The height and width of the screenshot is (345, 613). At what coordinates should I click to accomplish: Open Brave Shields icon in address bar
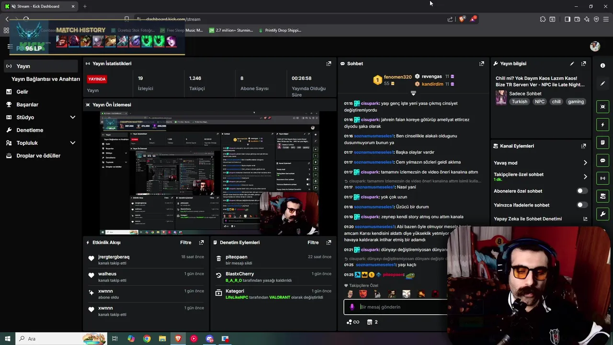462,19
